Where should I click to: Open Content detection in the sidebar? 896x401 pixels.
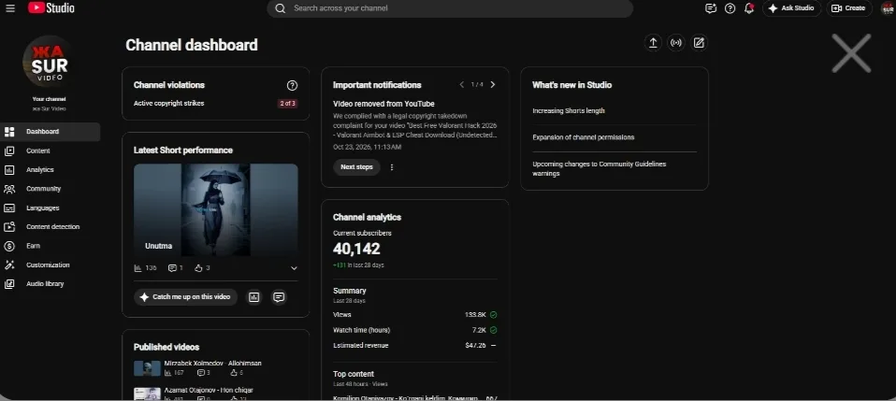[x=51, y=227]
